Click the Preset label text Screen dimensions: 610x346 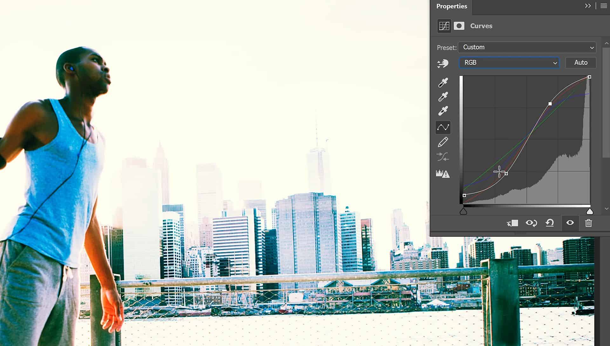pyautogui.click(x=446, y=48)
